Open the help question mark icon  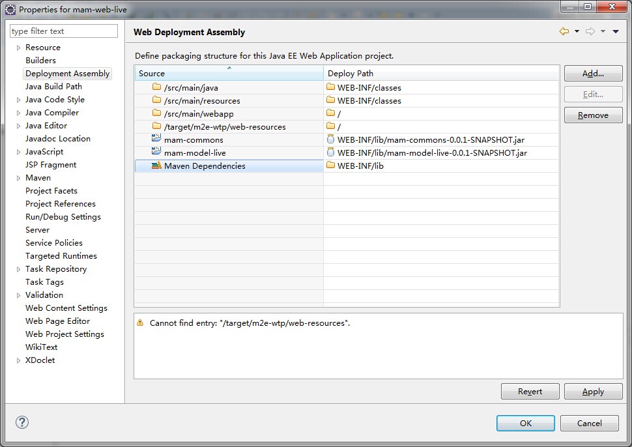tap(22, 422)
